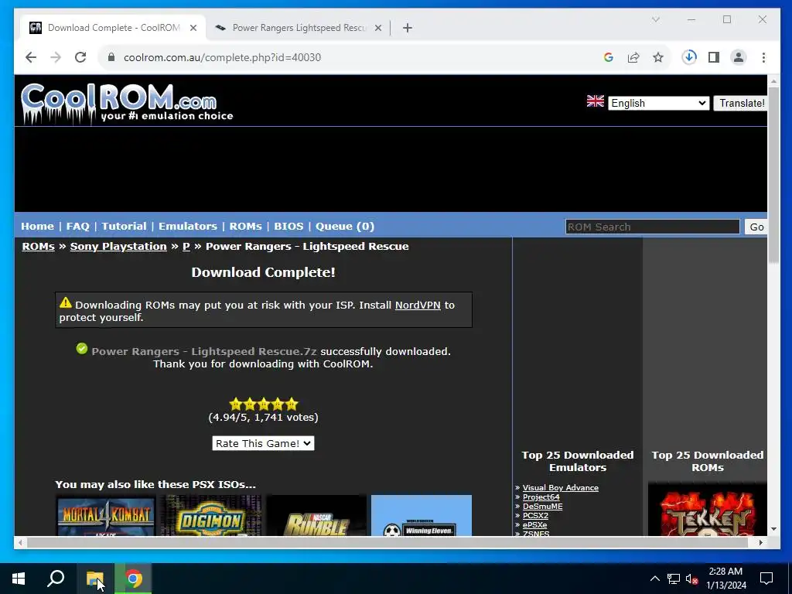792x594 pixels.
Task: Open Chrome three-dot menu
Action: 763,57
